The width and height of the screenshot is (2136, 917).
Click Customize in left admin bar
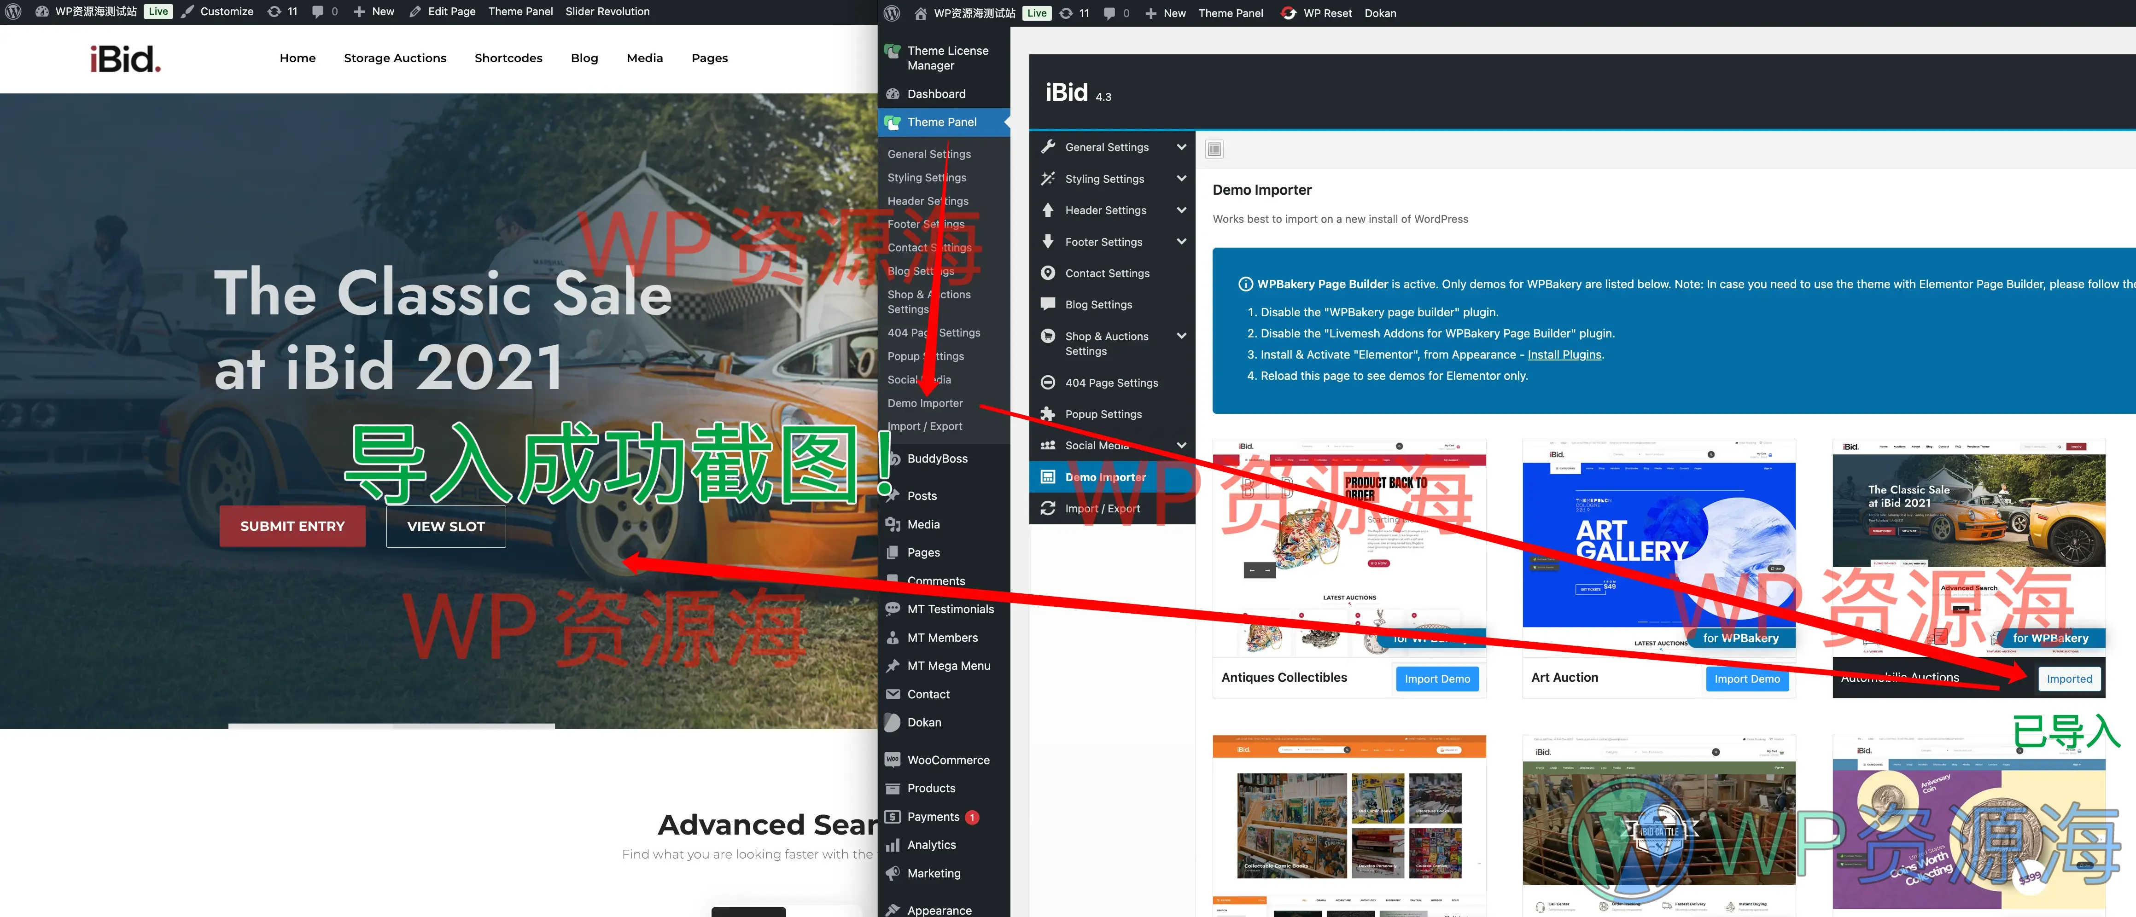pos(218,12)
